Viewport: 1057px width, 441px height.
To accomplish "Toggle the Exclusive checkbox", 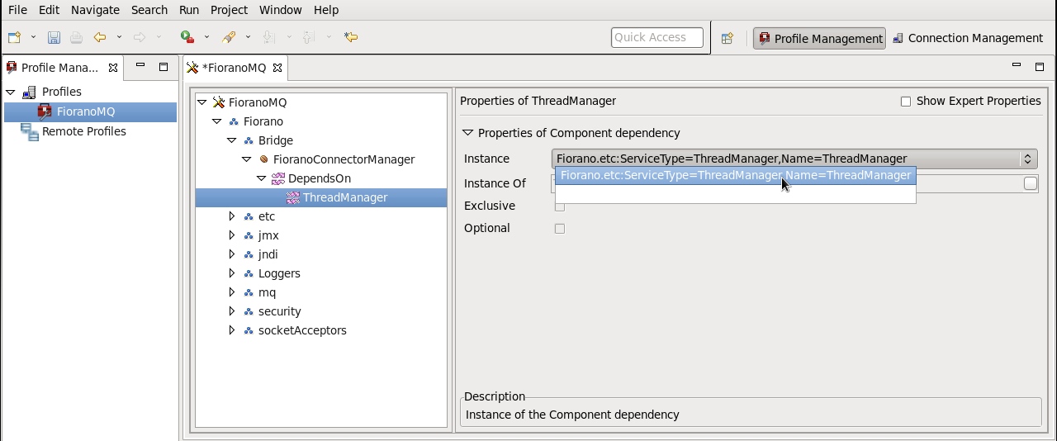I will click(x=560, y=206).
